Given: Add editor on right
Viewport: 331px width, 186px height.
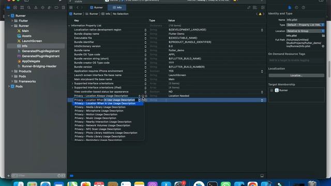Looking at the screenshot, I should click(263, 8).
